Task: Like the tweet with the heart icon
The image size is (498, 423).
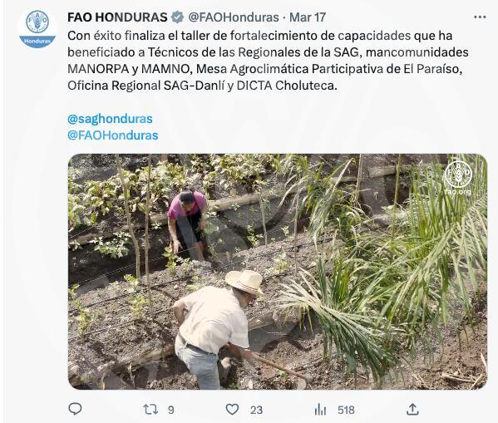Action: 232,410
